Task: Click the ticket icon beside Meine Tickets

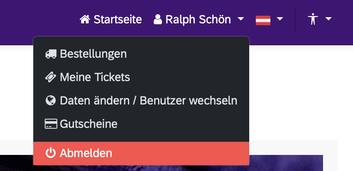Action: click(51, 77)
